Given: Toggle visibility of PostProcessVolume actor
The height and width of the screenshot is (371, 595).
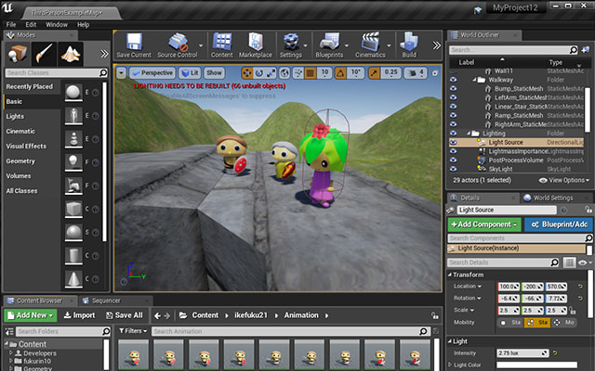Looking at the screenshot, I should tap(454, 160).
